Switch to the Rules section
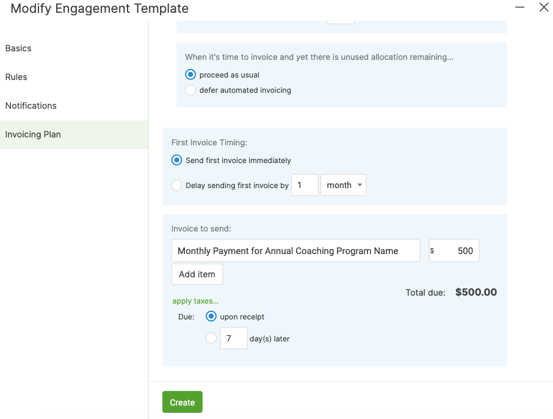 [16, 77]
